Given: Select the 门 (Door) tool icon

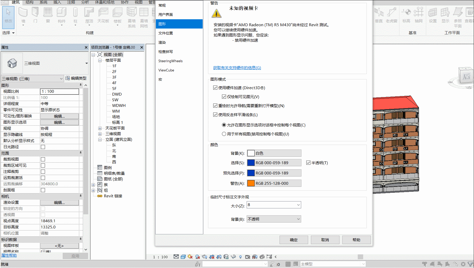Looking at the screenshot, I should click(x=35, y=12).
